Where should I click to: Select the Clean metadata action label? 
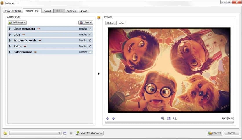pos(24,29)
